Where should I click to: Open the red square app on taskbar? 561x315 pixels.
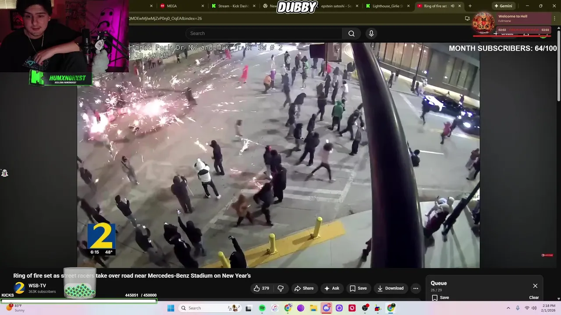click(352, 308)
